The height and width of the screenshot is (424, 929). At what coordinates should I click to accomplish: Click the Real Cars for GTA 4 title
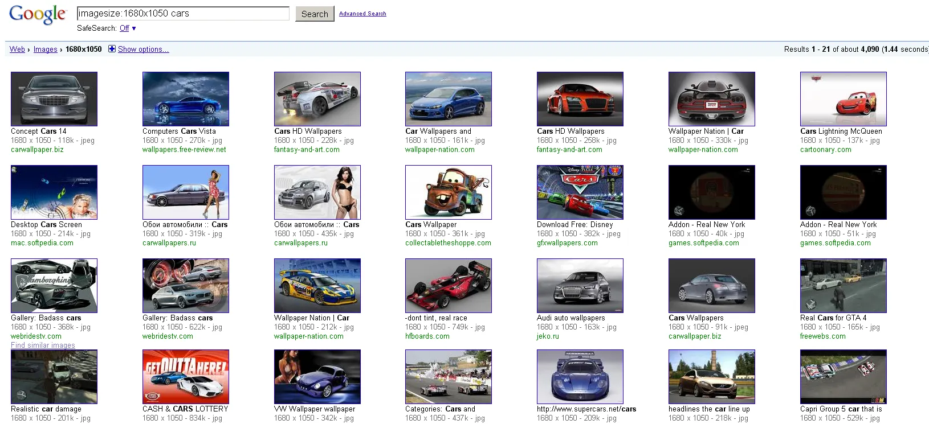point(833,318)
